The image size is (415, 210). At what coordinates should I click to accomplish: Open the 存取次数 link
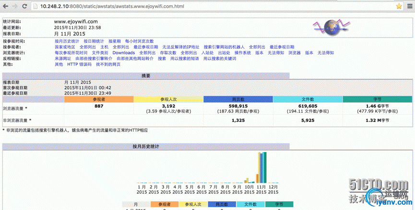(168, 53)
